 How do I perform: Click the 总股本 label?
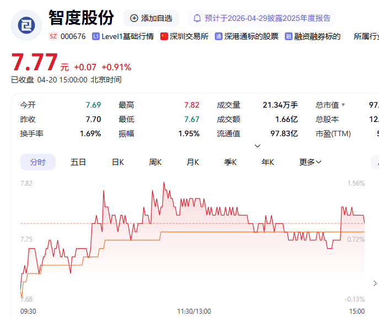[x=327, y=119]
